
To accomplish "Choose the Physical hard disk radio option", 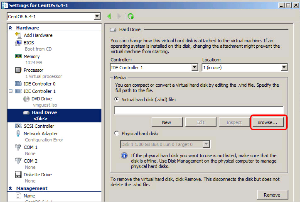I will 117,134.
